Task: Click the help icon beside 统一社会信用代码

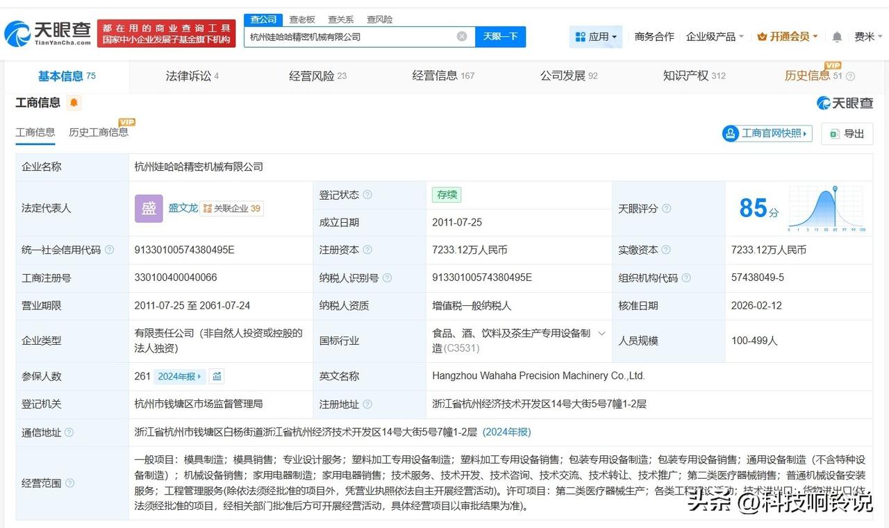Action: [x=109, y=250]
